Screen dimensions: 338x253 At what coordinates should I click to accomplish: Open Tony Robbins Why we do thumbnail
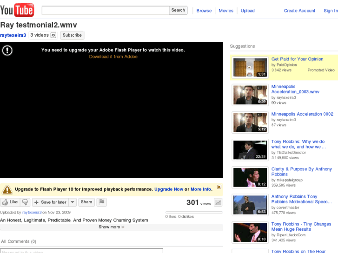(x=250, y=150)
